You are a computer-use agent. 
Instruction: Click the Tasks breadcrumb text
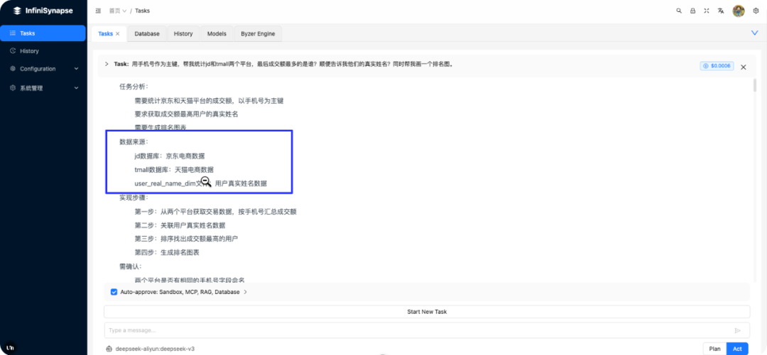[x=142, y=10]
